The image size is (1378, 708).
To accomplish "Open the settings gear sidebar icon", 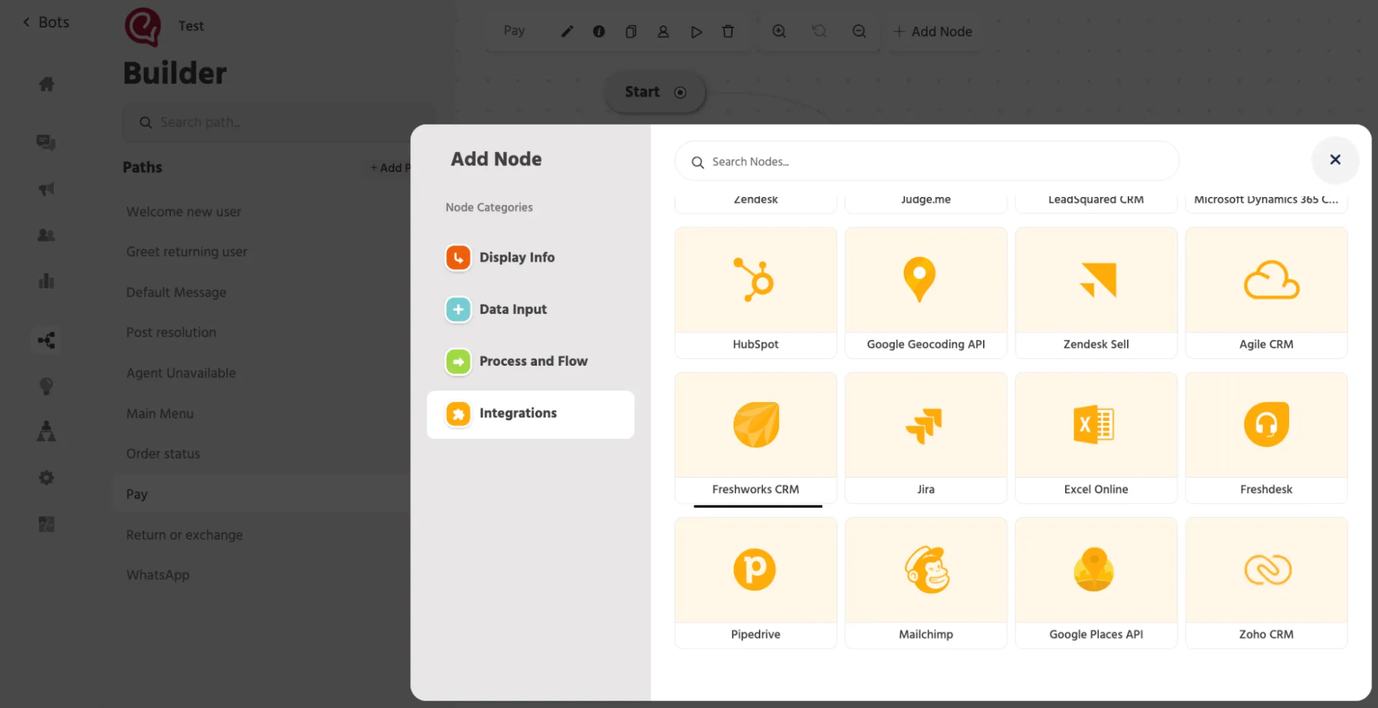I will click(46, 478).
